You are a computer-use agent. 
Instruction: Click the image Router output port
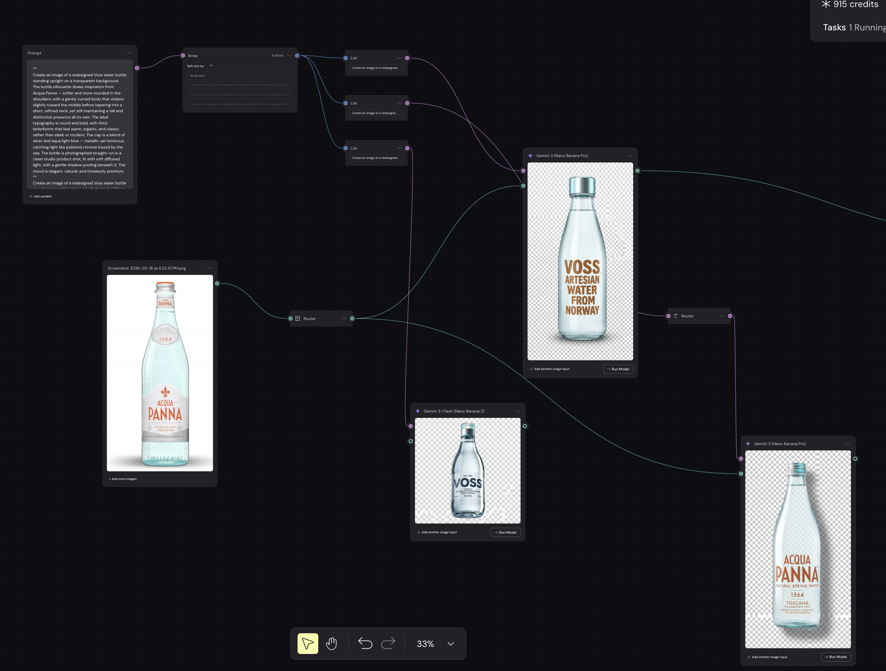pos(352,319)
